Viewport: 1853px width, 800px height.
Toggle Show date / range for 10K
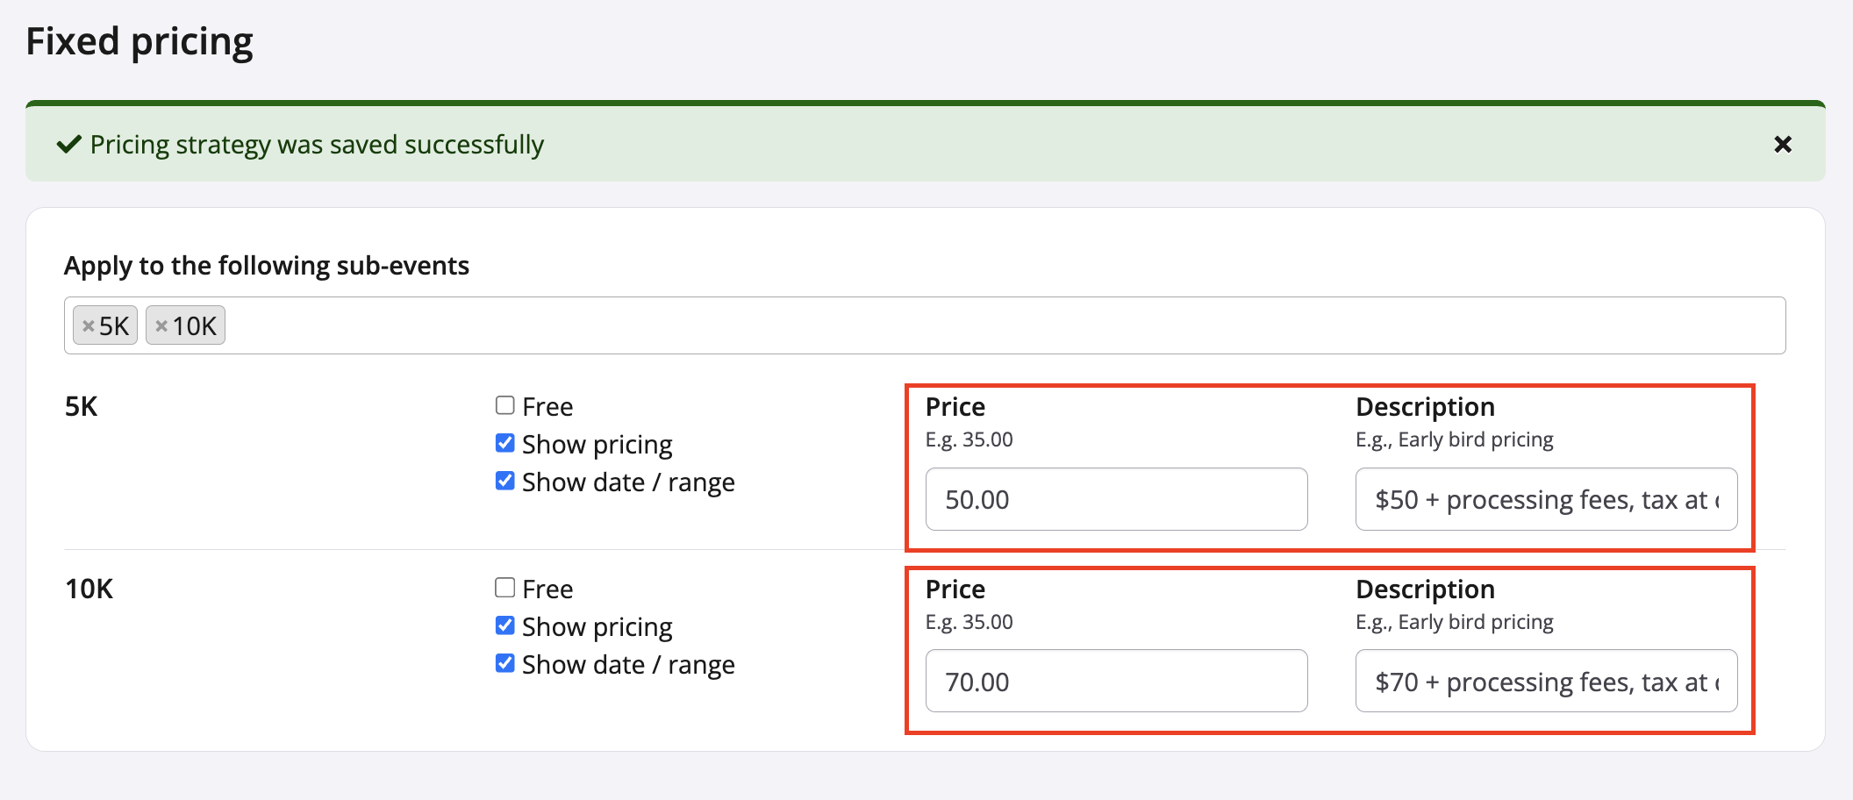coord(504,663)
